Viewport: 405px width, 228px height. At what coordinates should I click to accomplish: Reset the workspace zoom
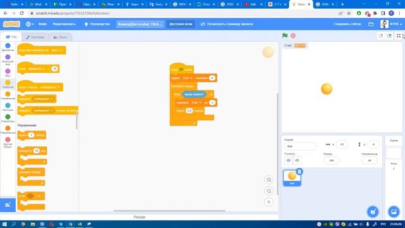[x=268, y=202]
